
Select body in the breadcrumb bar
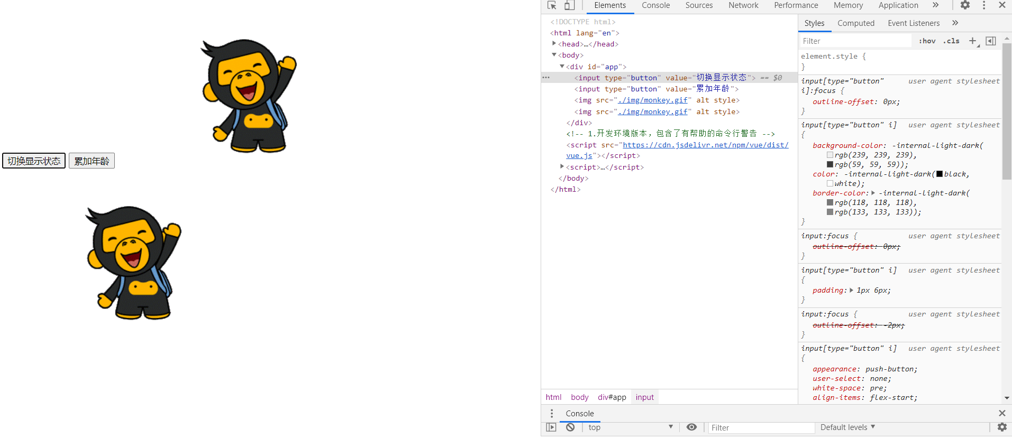[579, 397]
